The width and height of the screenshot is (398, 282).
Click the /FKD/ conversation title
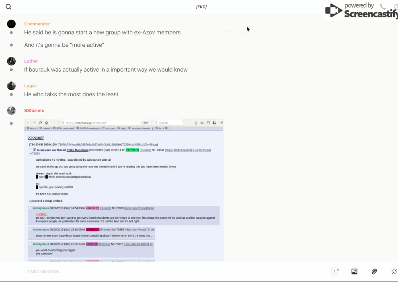(x=201, y=7)
